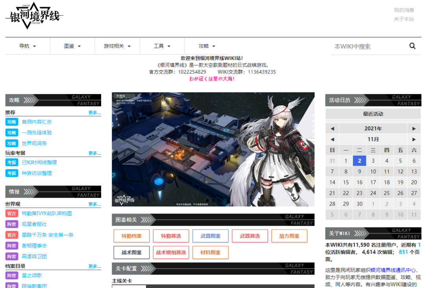
Task: Click the 材料图鉴 button
Action: pos(211,253)
